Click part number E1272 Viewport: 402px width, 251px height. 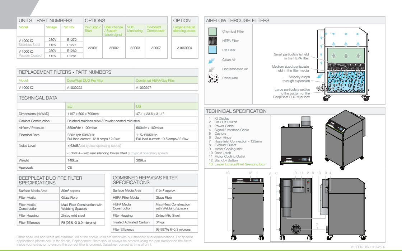(x=72, y=40)
